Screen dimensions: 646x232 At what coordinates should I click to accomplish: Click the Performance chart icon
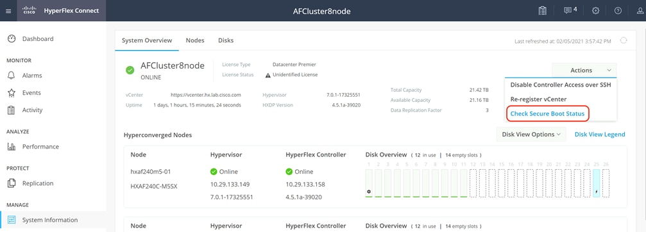coord(12,146)
